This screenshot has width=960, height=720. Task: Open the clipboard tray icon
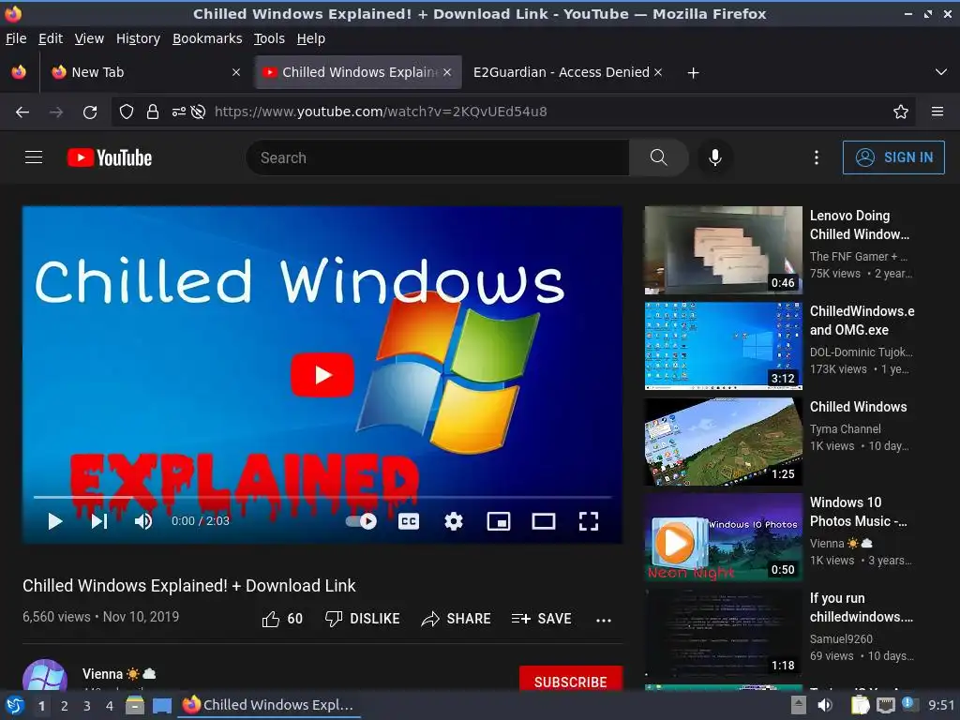coord(860,705)
